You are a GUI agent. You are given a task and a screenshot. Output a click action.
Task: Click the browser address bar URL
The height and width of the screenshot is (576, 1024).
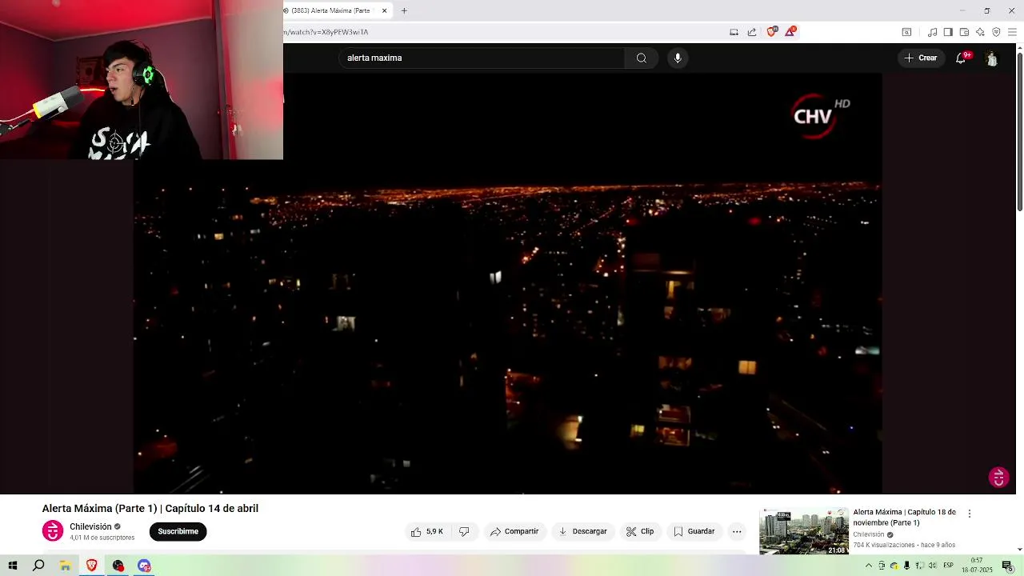click(x=326, y=32)
